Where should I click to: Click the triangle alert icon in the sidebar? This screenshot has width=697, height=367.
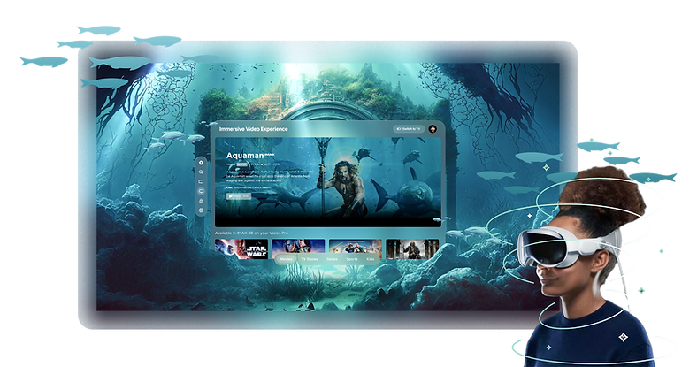point(201,201)
